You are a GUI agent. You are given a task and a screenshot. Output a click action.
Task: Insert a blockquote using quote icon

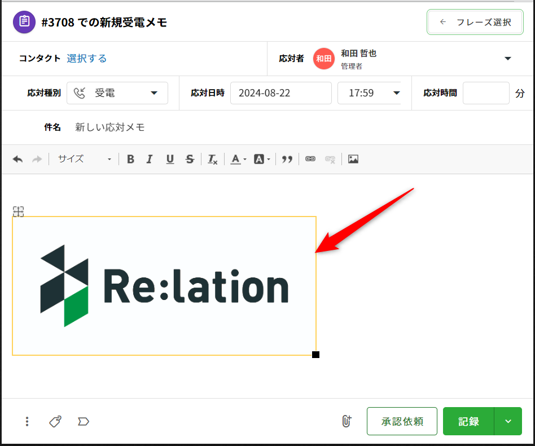click(x=287, y=160)
